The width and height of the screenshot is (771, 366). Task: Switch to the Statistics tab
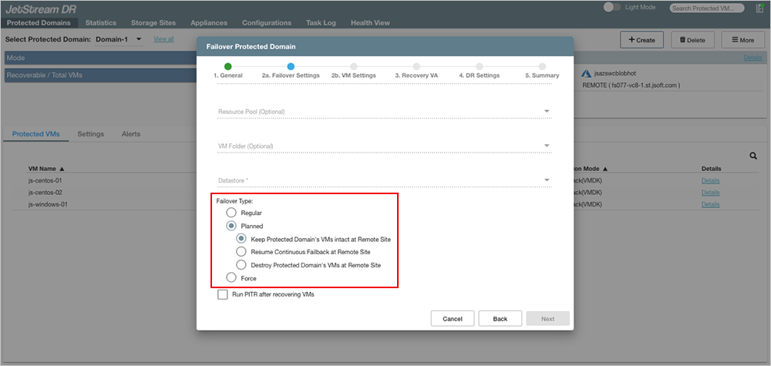pyautogui.click(x=101, y=23)
